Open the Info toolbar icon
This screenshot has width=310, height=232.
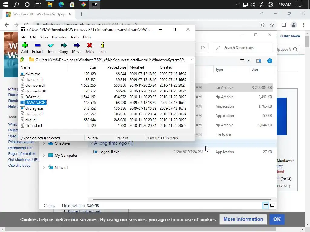pyautogui.click(x=102, y=48)
